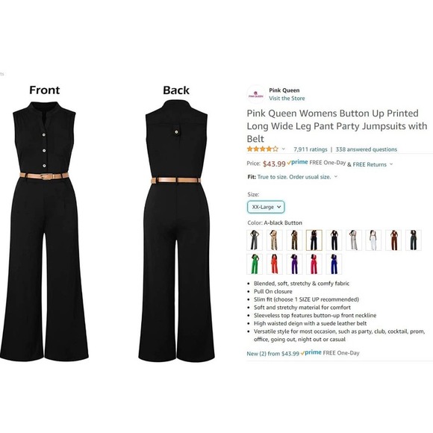Open the Visit the Store link

(x=287, y=99)
